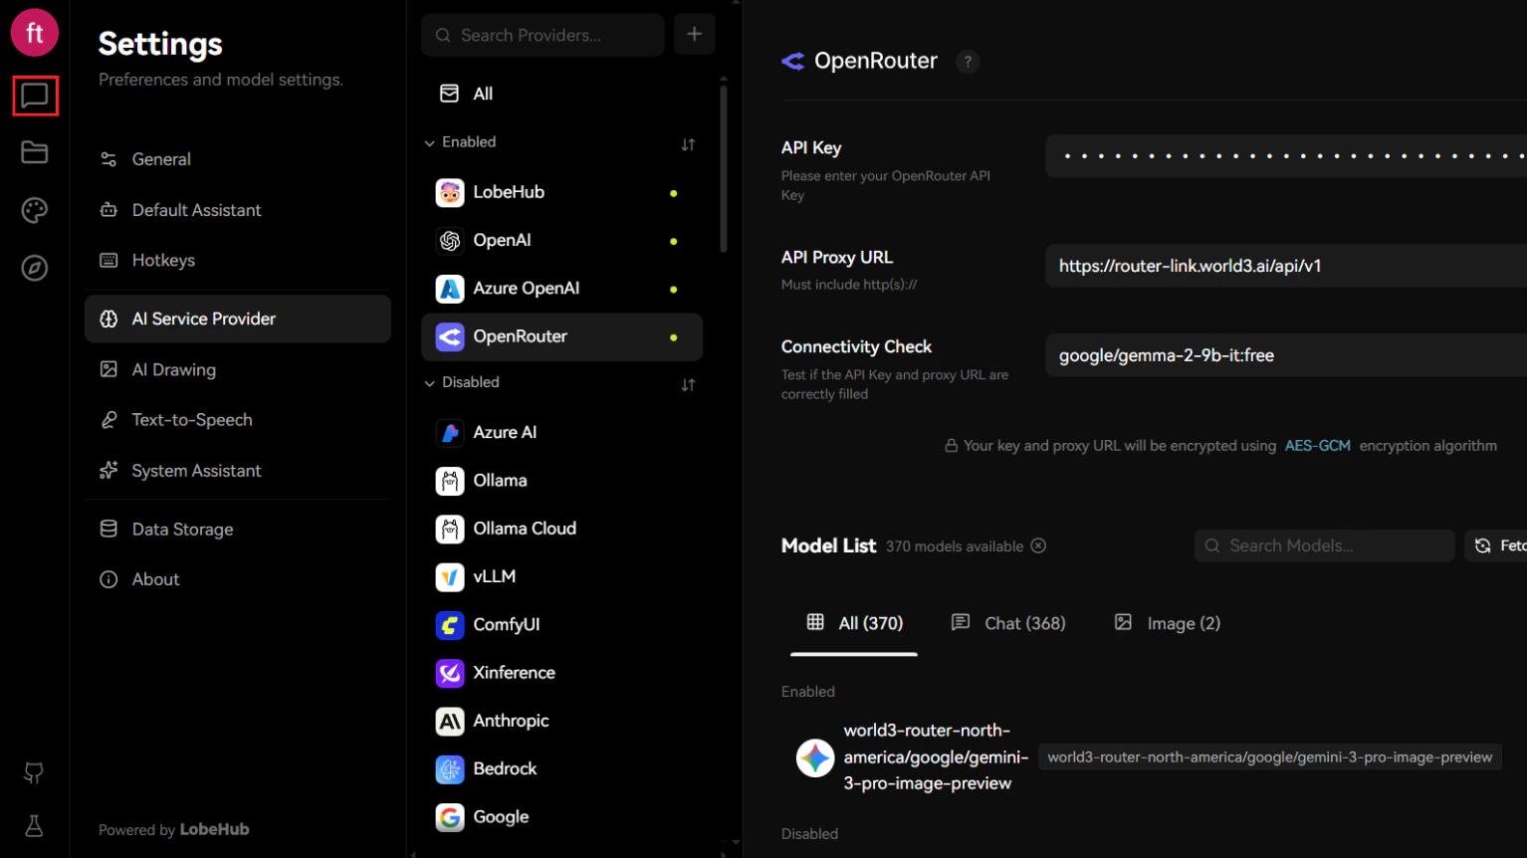This screenshot has height=858, width=1527.
Task: Select the Ollama Cloud provider
Action: [x=561, y=529]
